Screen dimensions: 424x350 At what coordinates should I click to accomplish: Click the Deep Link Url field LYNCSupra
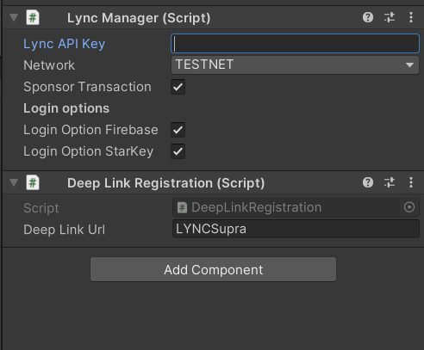(x=296, y=229)
